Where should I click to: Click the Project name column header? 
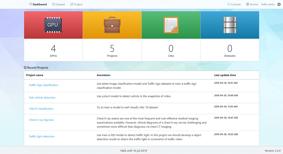[35, 75]
